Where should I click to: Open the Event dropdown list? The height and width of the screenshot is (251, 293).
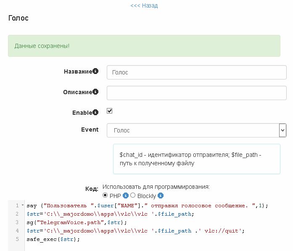193,130
